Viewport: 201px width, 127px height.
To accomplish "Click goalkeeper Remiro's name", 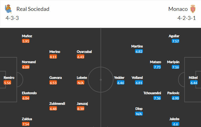I will pos(9,78).
